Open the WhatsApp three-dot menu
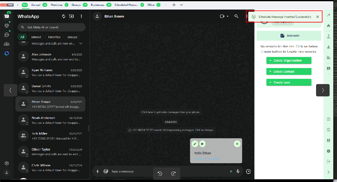 [81, 16]
